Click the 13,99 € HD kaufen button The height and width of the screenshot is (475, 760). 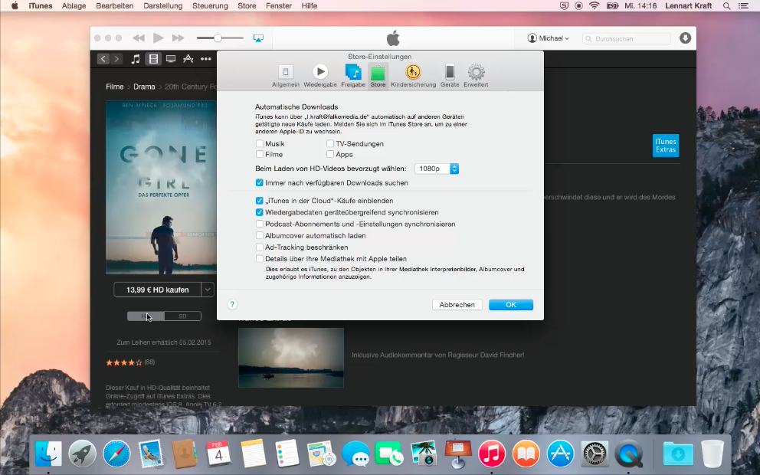(x=158, y=290)
